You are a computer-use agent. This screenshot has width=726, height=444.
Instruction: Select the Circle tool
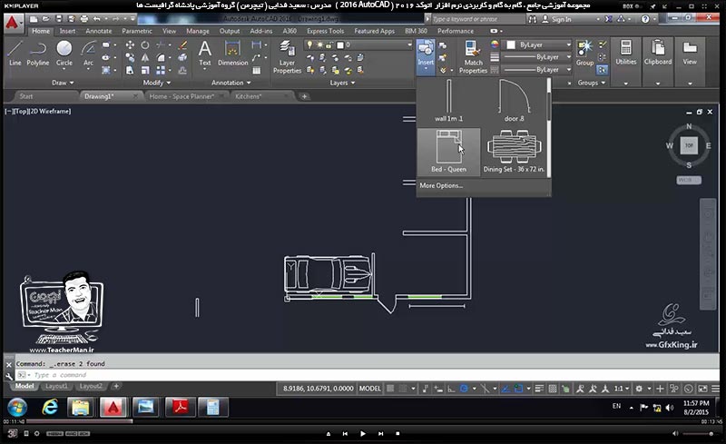[x=64, y=54]
